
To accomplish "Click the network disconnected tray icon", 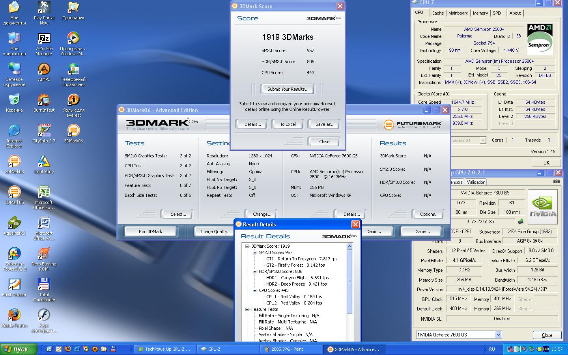I will 510,349.
